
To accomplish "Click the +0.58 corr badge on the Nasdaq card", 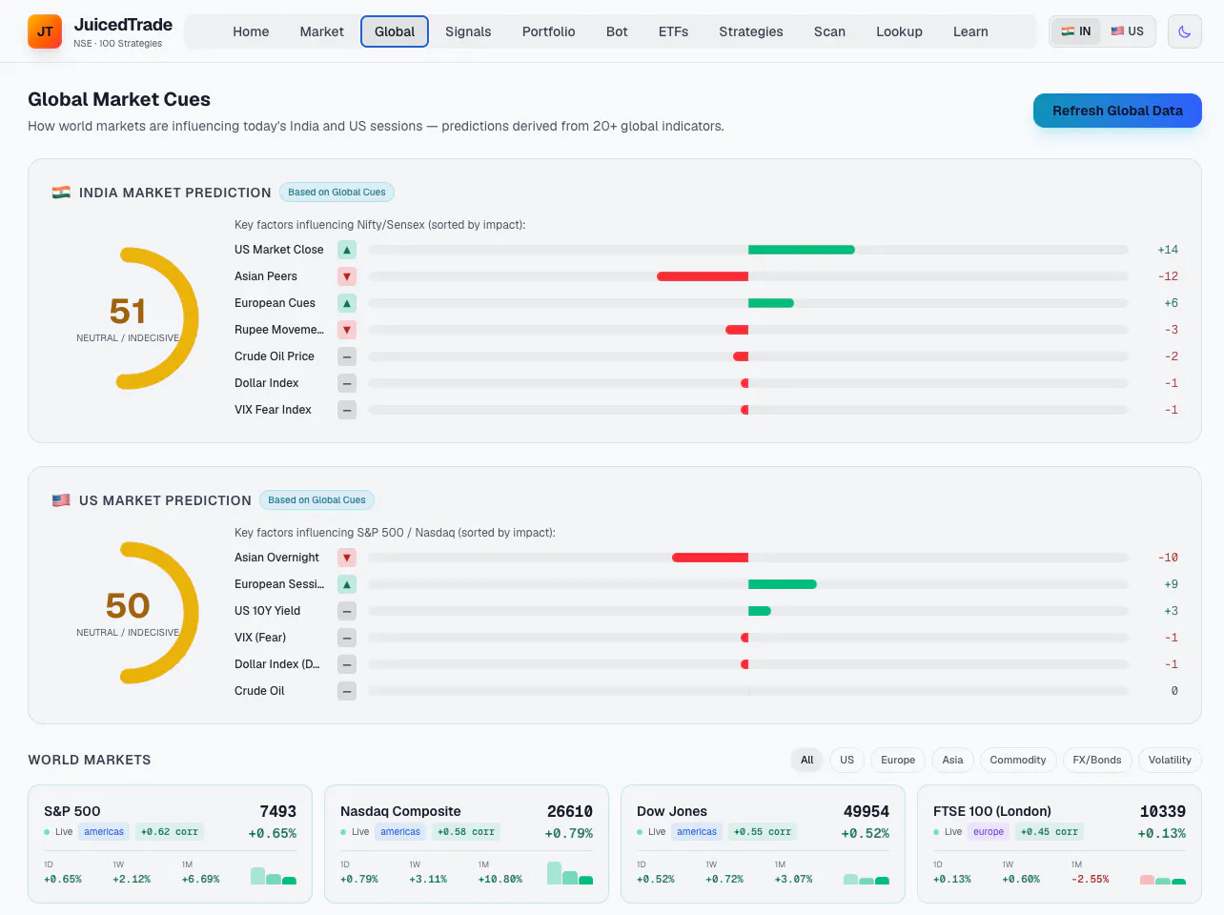I will (x=466, y=832).
